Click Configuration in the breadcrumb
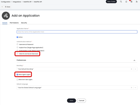The height and width of the screenshot is (105, 140). click(x=6, y=2)
